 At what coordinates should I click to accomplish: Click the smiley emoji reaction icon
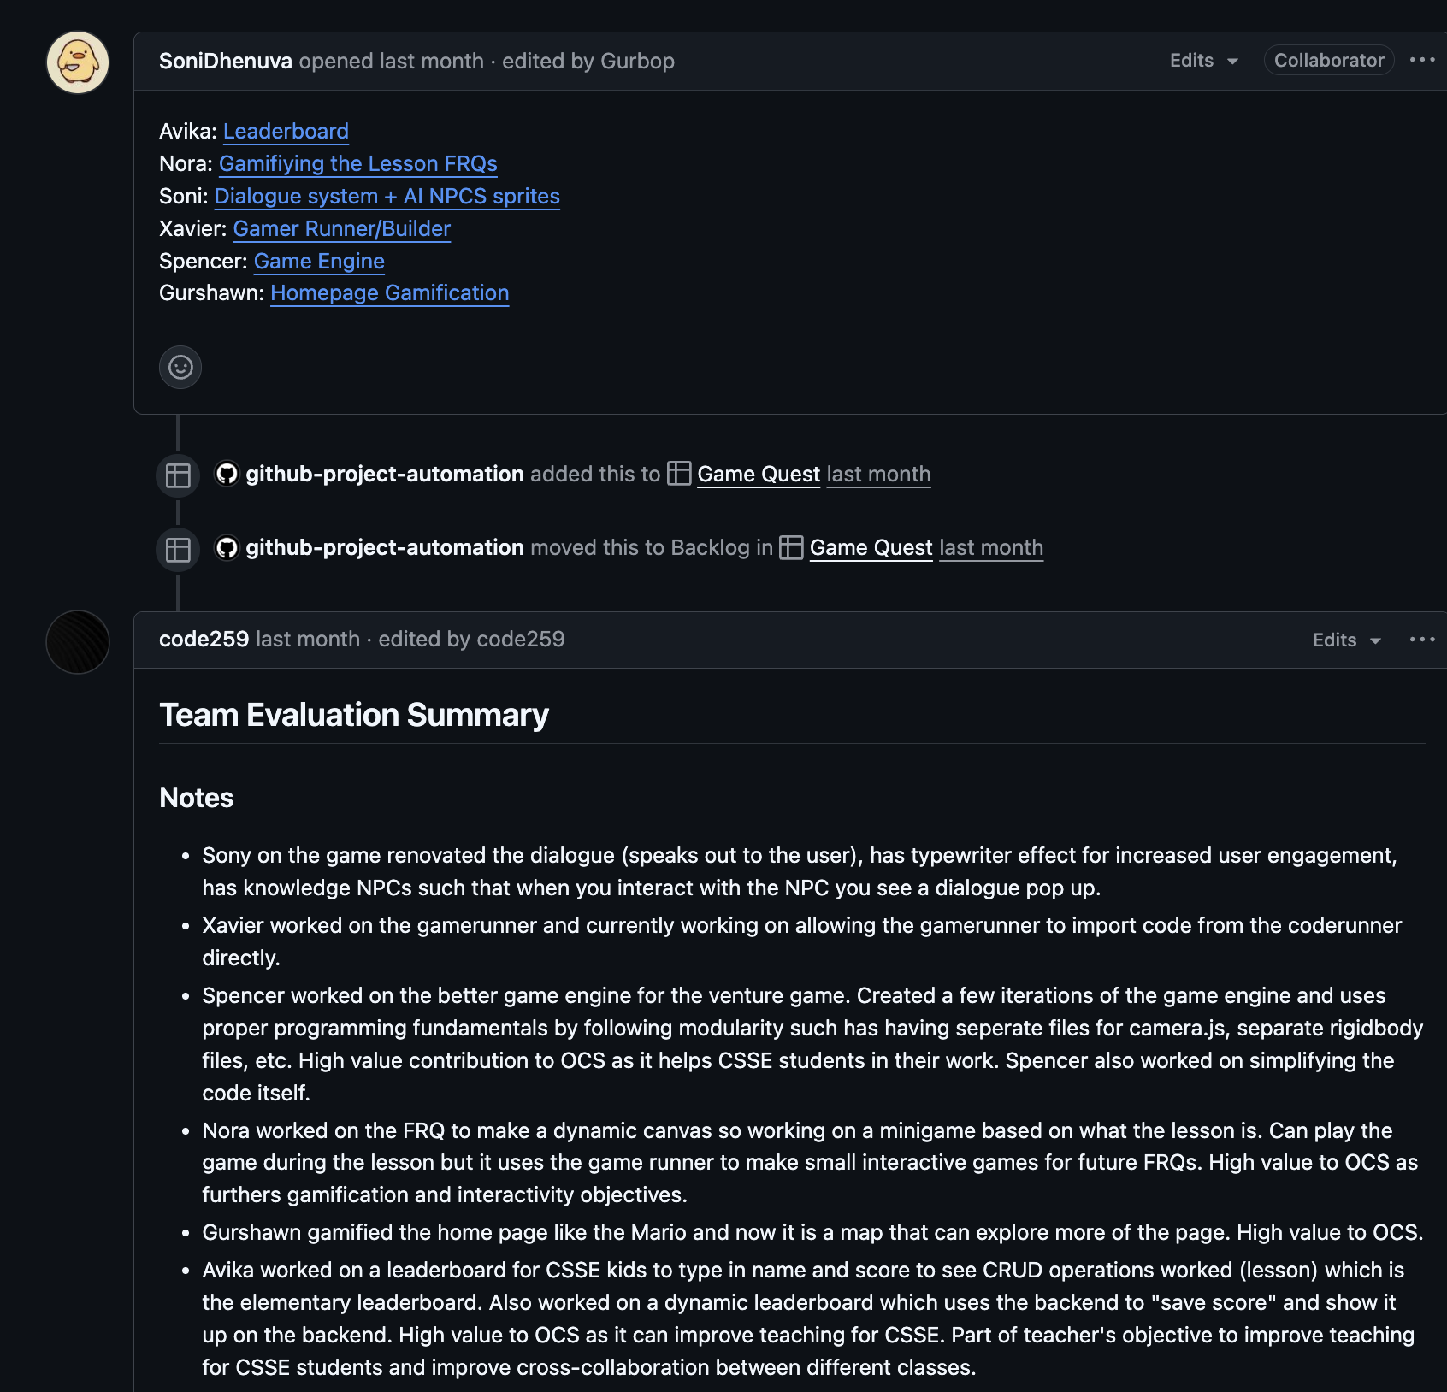click(180, 367)
